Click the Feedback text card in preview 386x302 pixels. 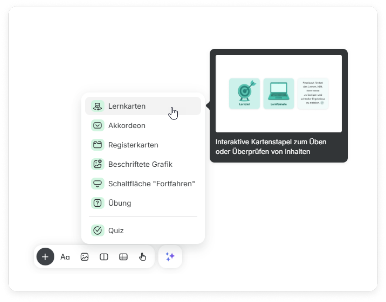[x=313, y=93]
